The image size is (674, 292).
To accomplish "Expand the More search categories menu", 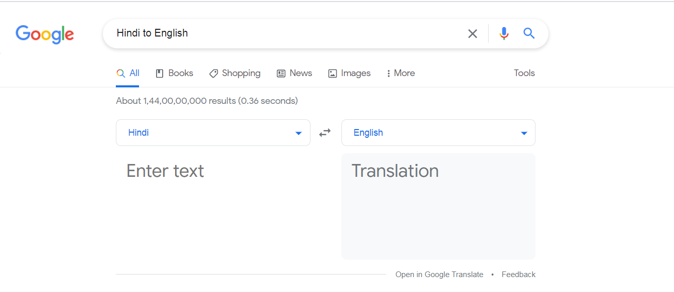I will (x=401, y=74).
